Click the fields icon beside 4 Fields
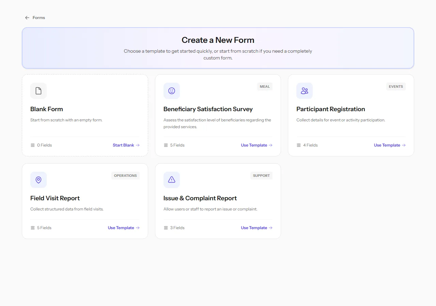Viewport: 436px width, 306px height. tap(299, 145)
